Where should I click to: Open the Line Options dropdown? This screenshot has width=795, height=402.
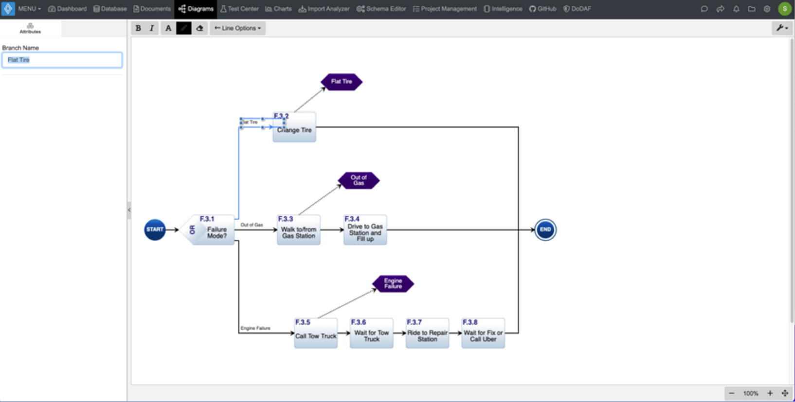[x=237, y=28]
